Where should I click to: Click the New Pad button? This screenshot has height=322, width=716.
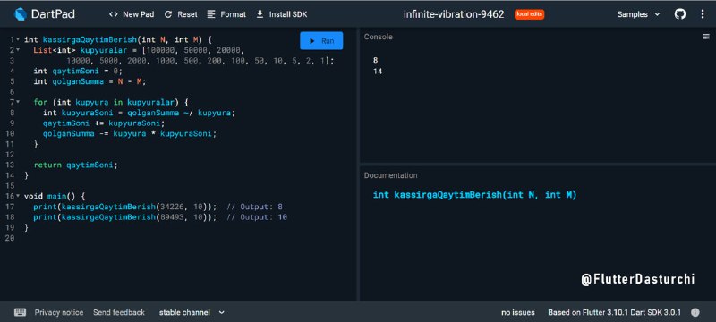[132, 14]
